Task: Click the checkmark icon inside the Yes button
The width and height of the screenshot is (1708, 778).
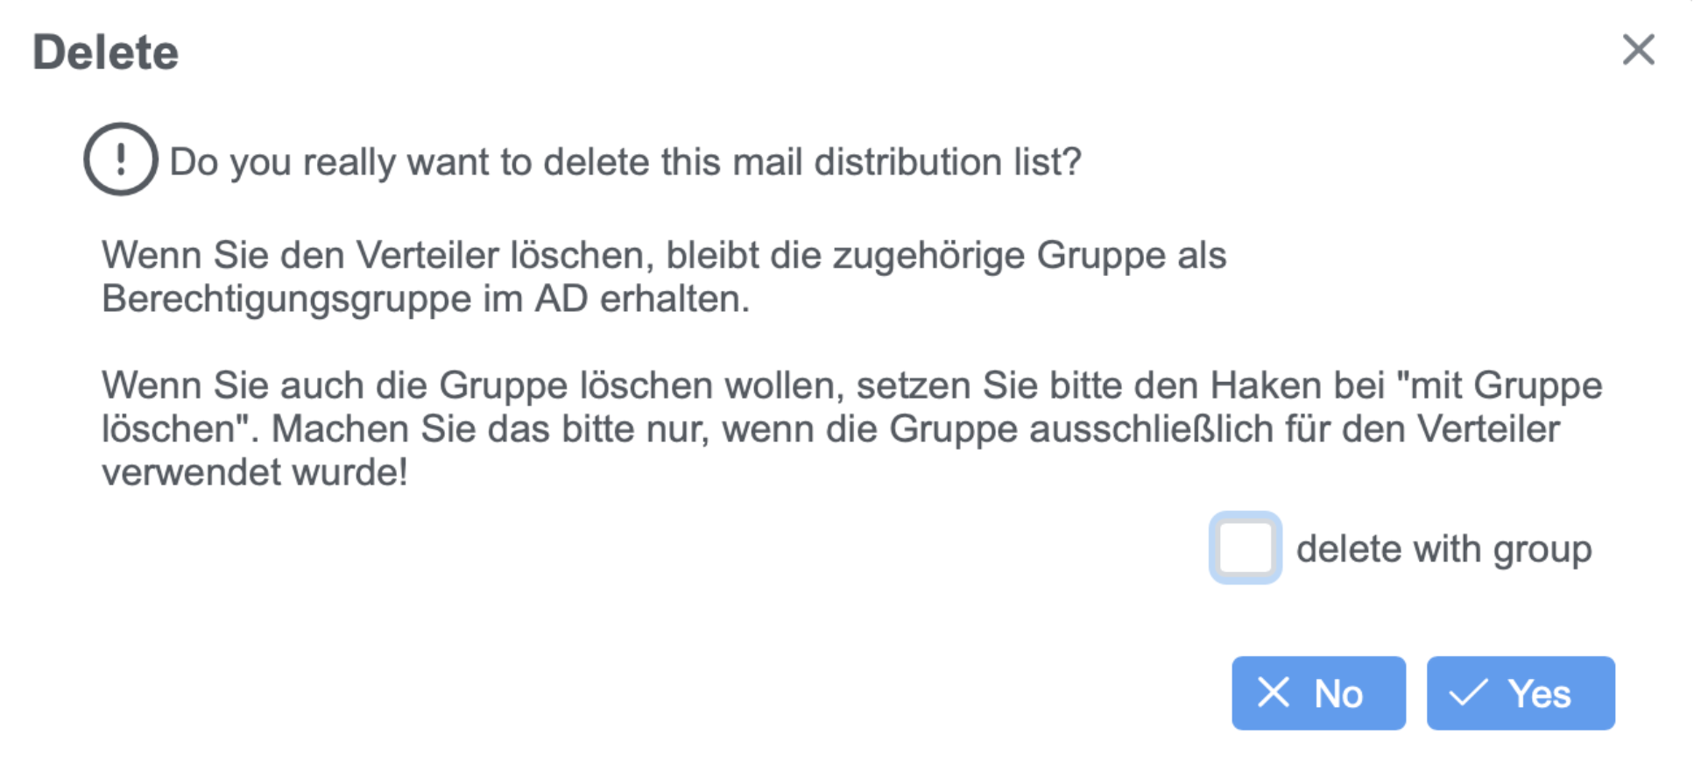Action: pos(1468,693)
